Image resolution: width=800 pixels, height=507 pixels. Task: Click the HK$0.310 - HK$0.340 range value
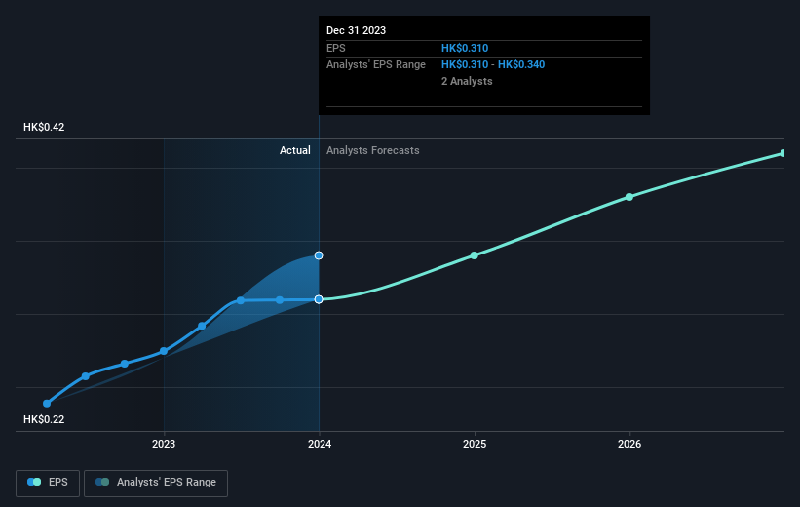click(x=493, y=65)
